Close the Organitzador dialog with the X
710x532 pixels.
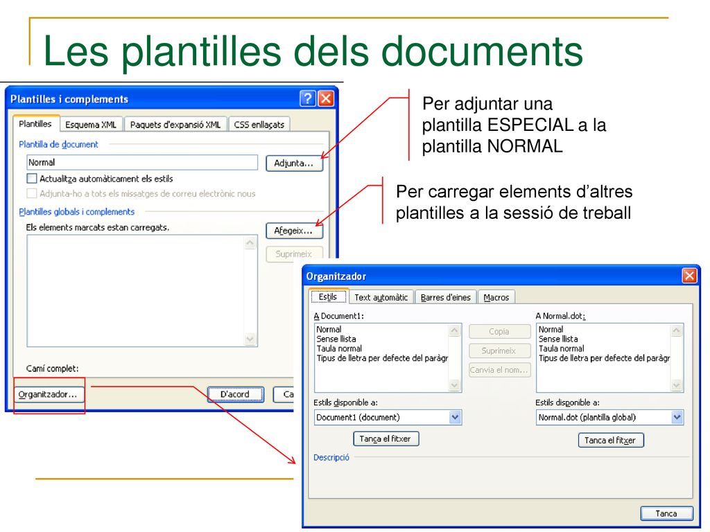click(x=689, y=276)
